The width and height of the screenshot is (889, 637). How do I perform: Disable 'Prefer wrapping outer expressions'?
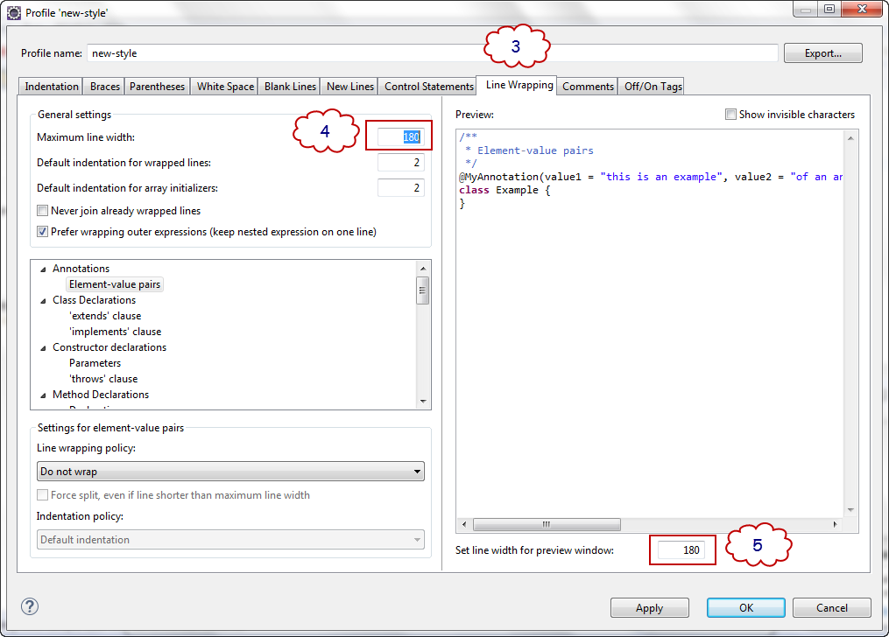[42, 231]
